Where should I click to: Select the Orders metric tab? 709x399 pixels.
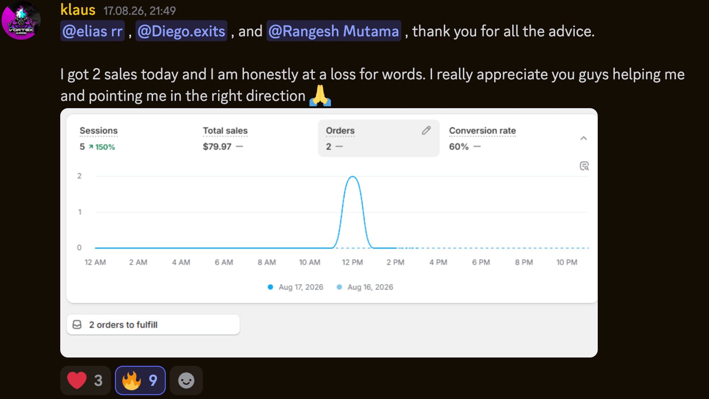pyautogui.click(x=379, y=138)
